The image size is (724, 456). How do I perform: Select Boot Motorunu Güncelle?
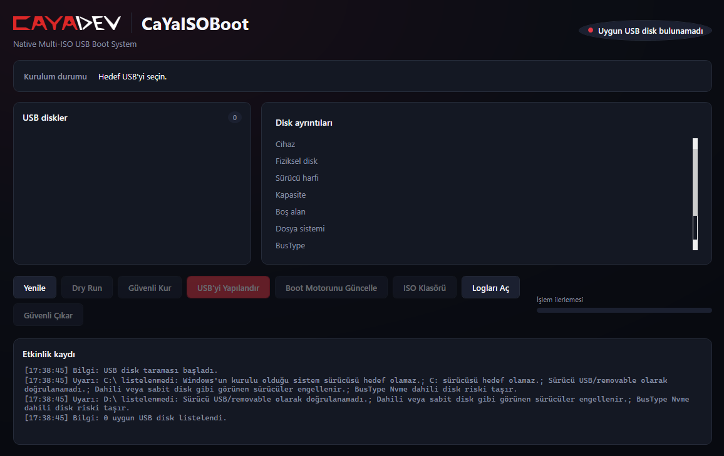[331, 288]
